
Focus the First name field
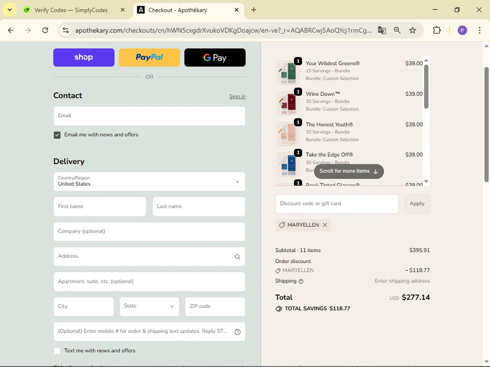click(100, 206)
